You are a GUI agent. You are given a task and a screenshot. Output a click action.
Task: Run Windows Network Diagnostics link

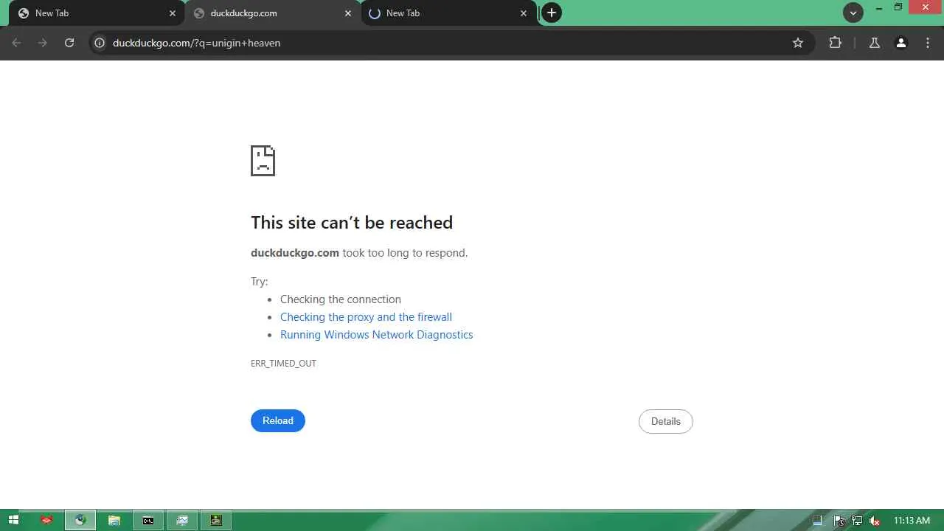[x=376, y=335]
